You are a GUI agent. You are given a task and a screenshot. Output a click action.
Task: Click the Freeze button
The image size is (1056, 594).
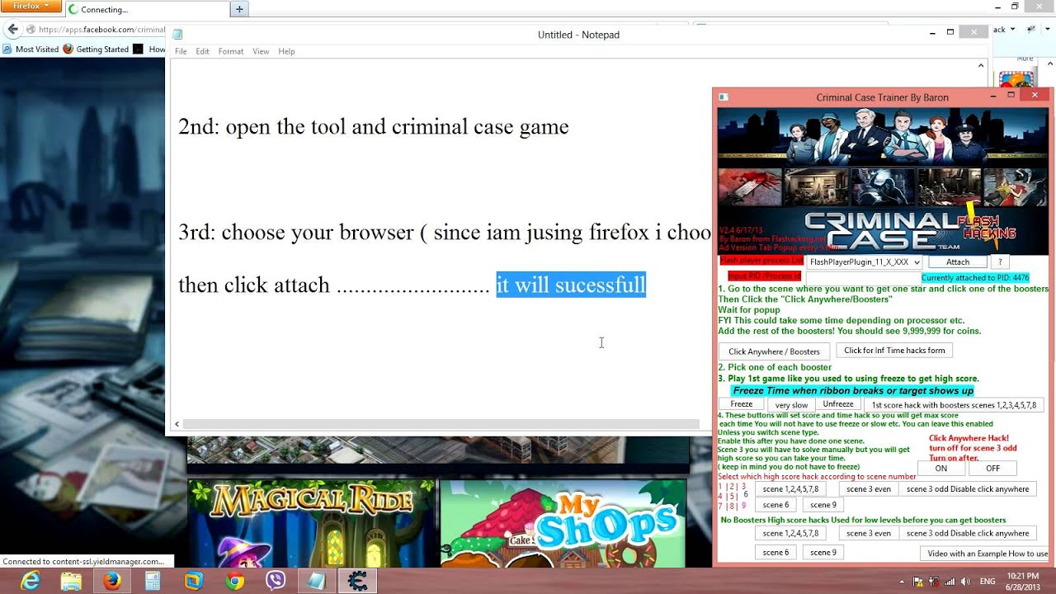[742, 404]
